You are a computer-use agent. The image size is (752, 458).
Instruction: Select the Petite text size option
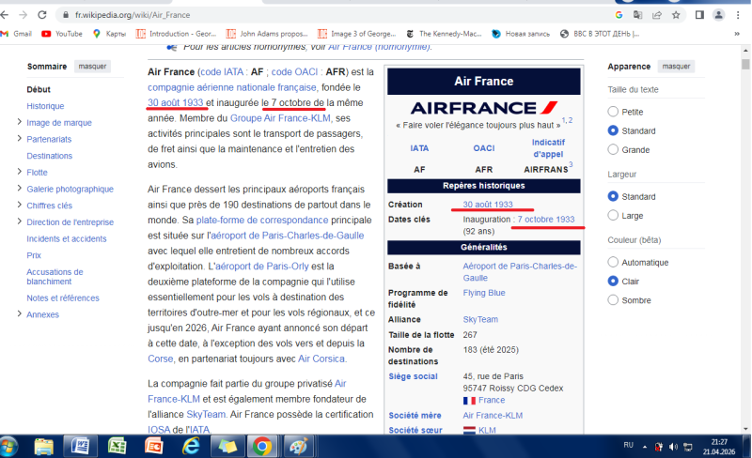click(614, 112)
